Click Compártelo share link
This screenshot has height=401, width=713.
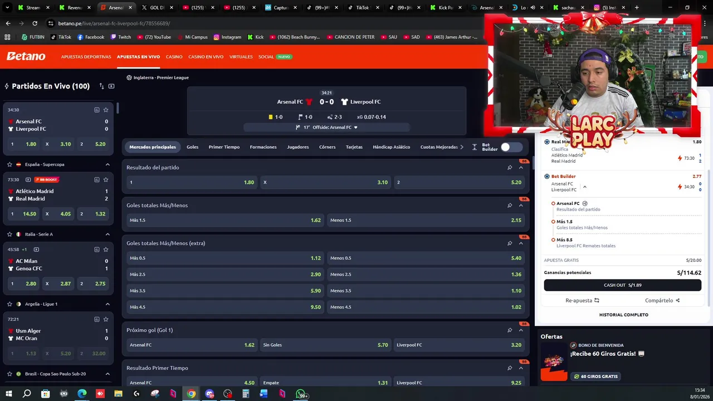pyautogui.click(x=662, y=301)
